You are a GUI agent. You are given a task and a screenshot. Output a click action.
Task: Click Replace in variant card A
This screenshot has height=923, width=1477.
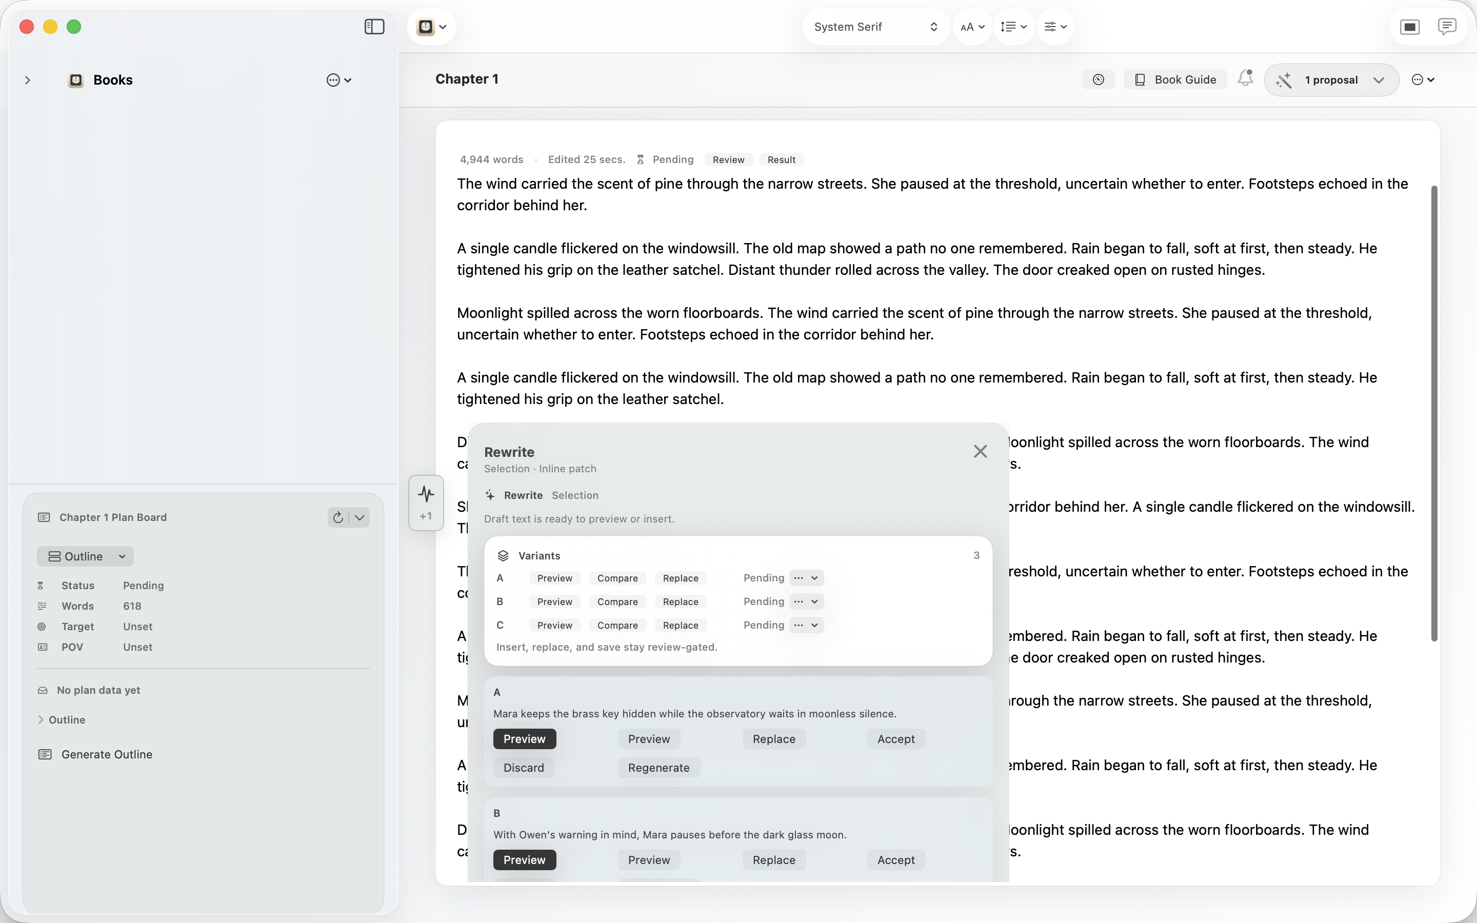[774, 738]
